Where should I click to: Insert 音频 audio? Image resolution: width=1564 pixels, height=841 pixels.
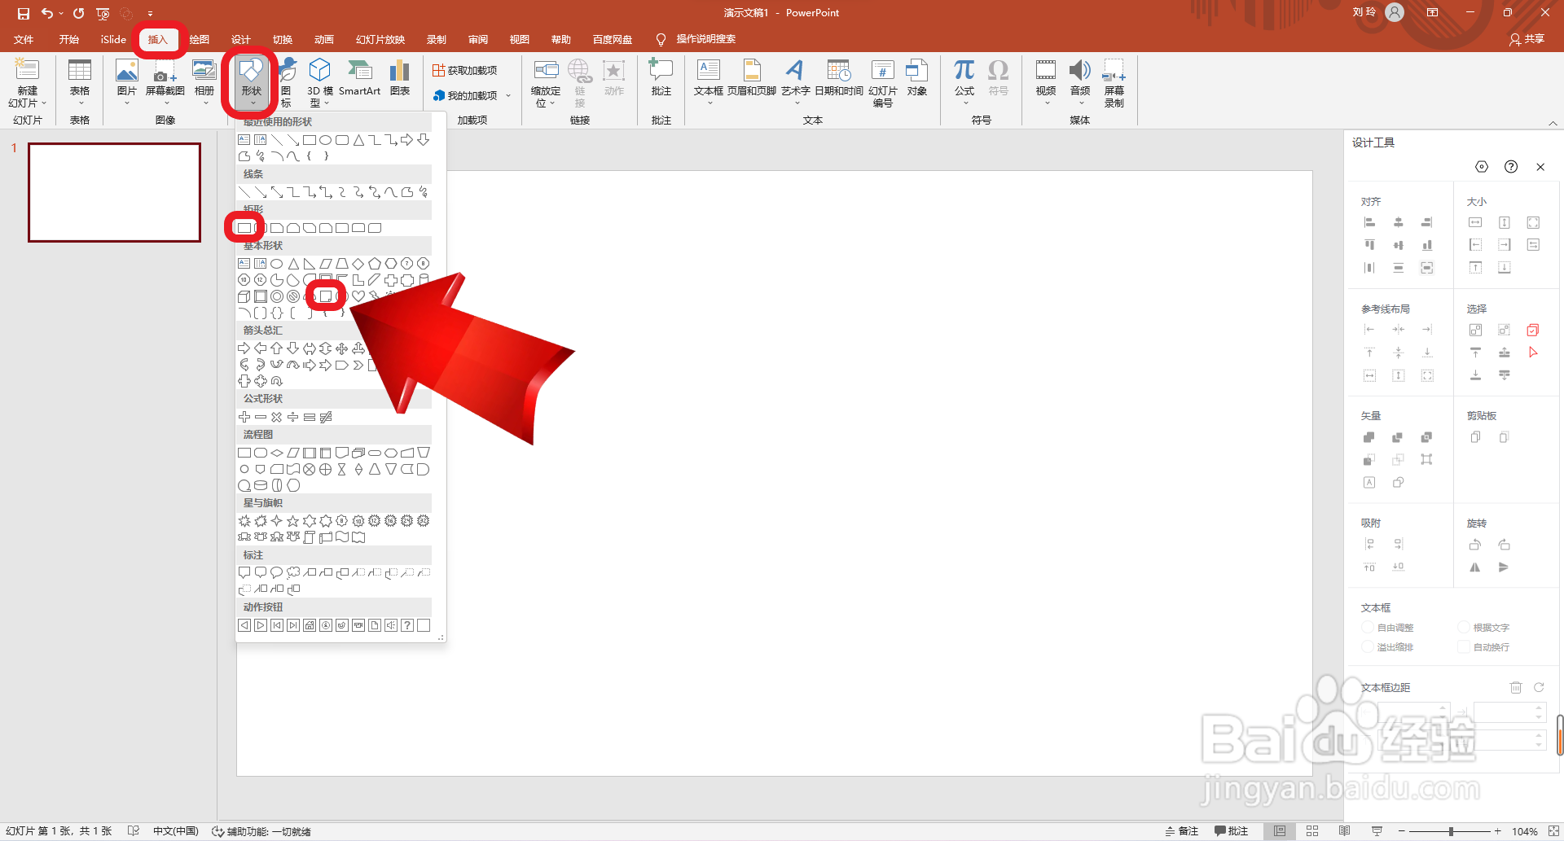[x=1080, y=81]
